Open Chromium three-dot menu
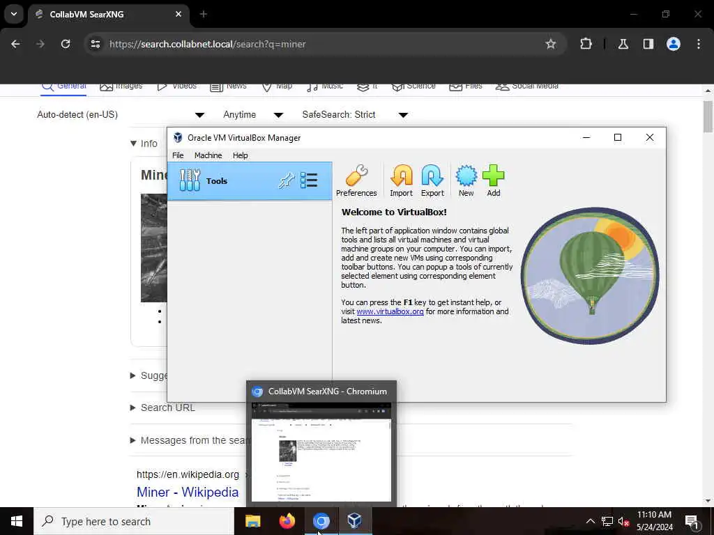The width and height of the screenshot is (714, 535). (x=699, y=44)
